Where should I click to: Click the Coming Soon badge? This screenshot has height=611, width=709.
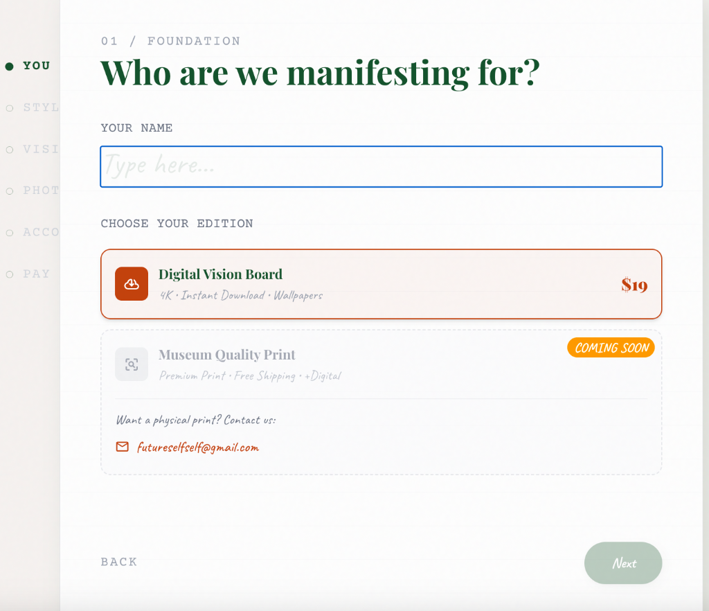point(611,348)
